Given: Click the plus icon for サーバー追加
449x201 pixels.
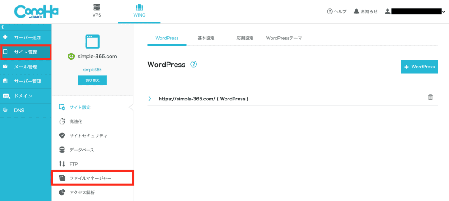Looking at the screenshot, I should (5, 38).
